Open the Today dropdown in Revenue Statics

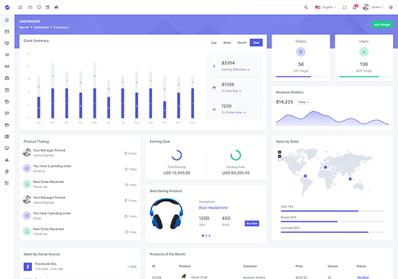[303, 102]
